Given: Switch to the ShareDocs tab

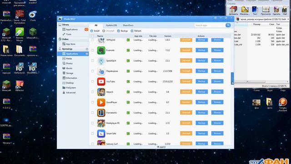Looking at the screenshot, I should click(x=128, y=26).
